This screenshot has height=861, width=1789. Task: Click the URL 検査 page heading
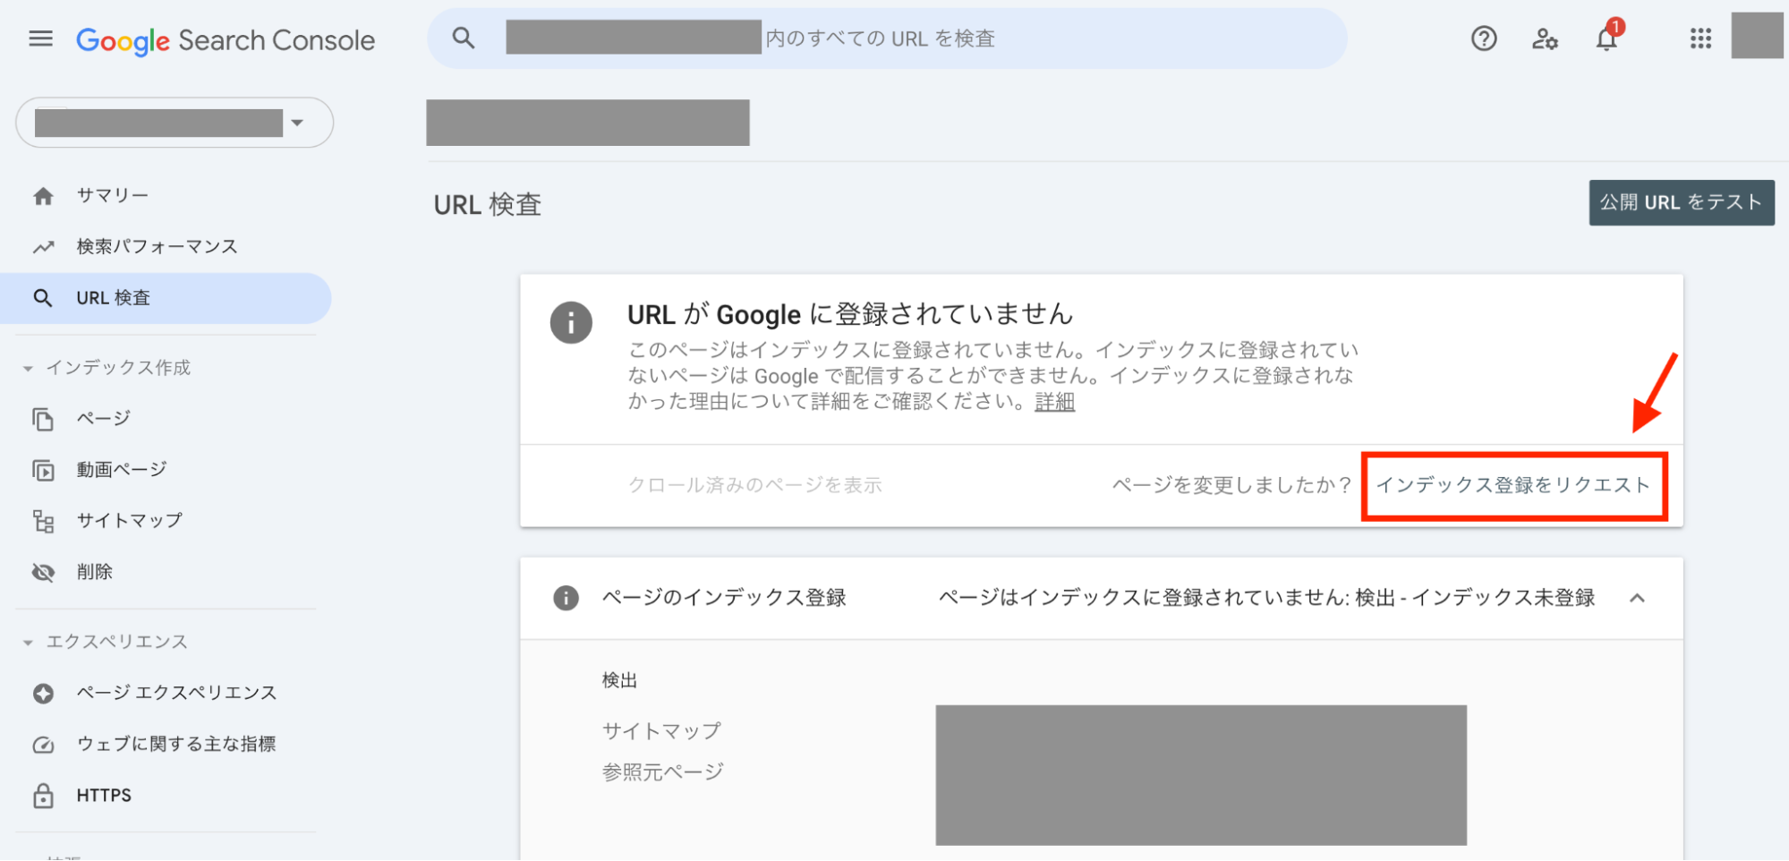coord(488,205)
